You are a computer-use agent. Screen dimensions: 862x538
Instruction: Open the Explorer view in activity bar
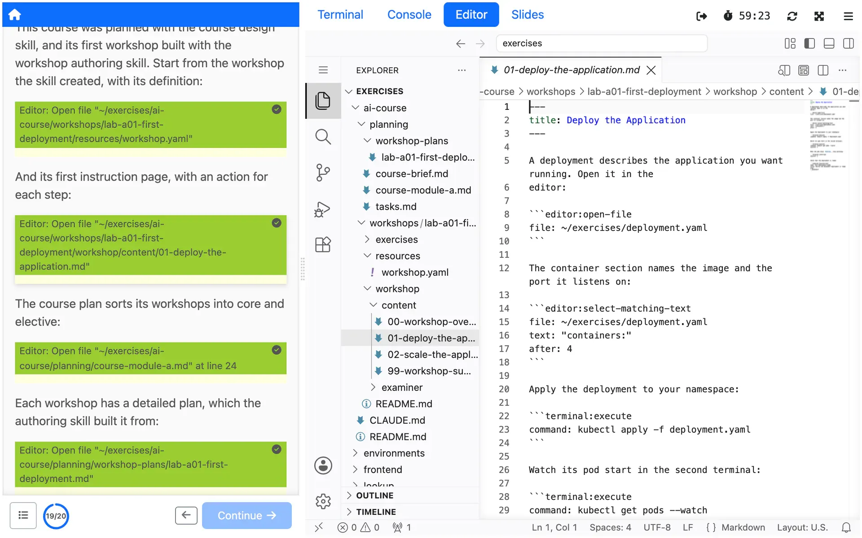323,100
